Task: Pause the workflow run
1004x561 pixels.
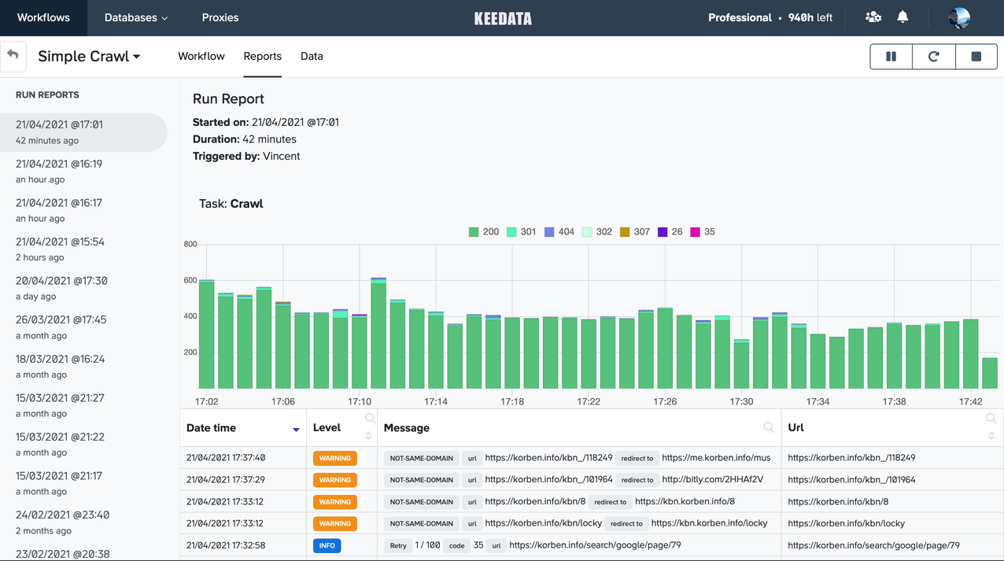Action: point(891,57)
